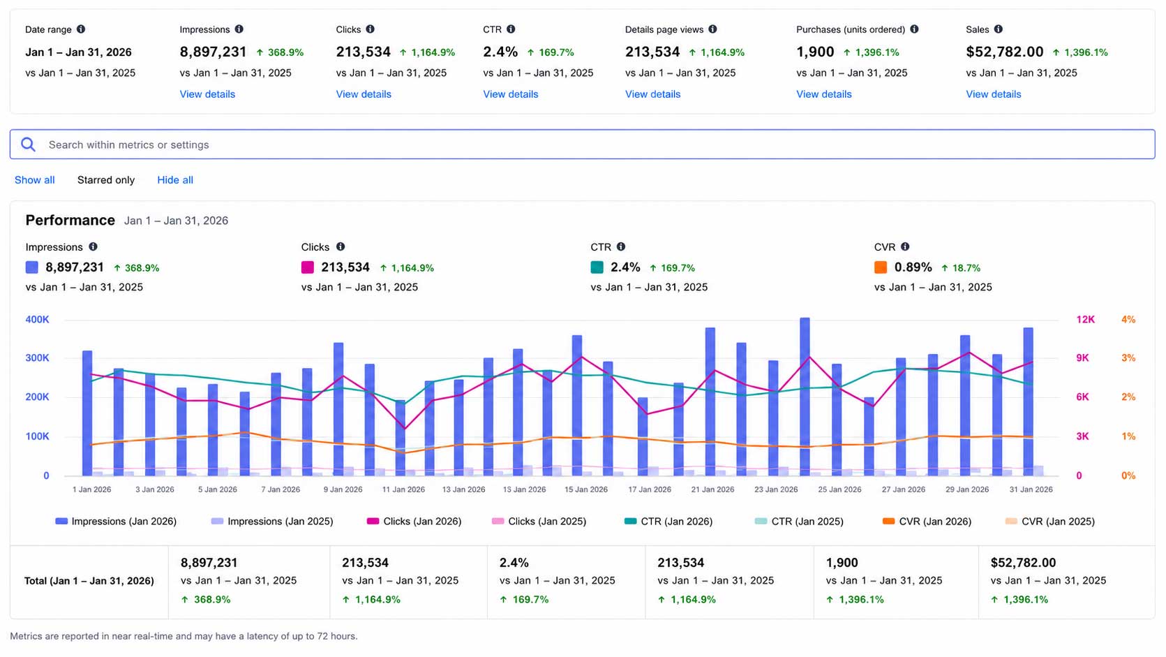Click the info icon next to Performance CTR
Screen dimensions: 1166x657
point(621,247)
